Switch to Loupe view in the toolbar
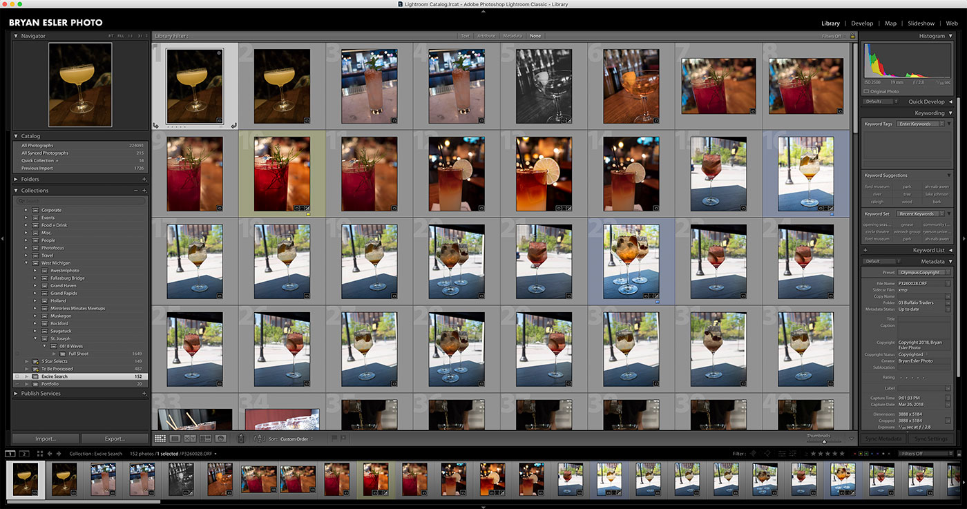Screen dimensions: 967x509 point(175,439)
